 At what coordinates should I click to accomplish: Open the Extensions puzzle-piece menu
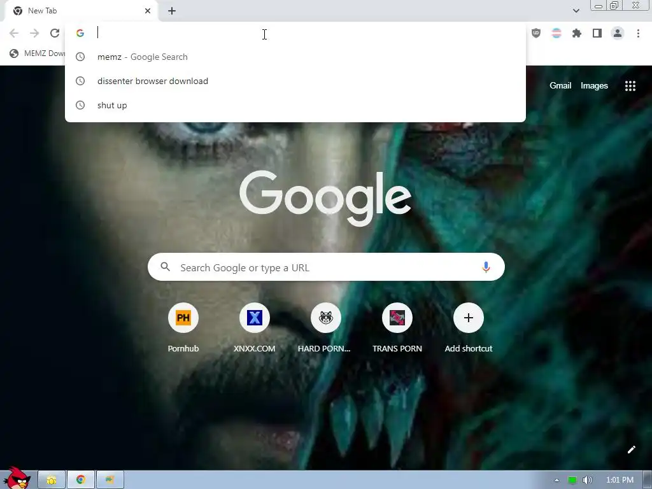click(x=577, y=33)
